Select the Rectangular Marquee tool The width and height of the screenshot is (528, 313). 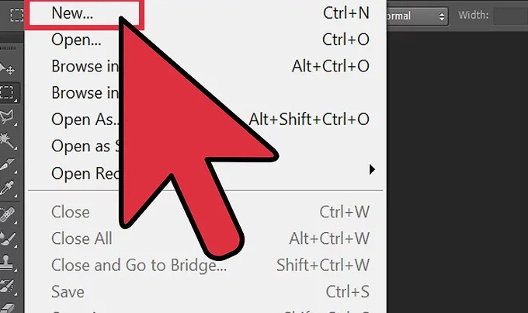[x=8, y=92]
